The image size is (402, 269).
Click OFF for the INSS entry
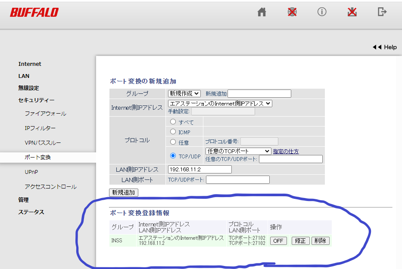pos(278,241)
